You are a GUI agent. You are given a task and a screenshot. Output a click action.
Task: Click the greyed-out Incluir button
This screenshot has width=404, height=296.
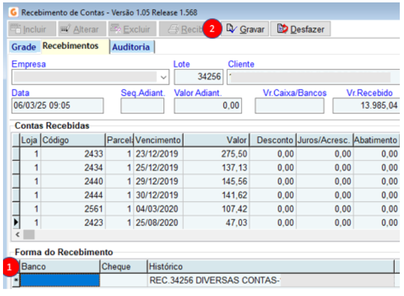coord(32,29)
